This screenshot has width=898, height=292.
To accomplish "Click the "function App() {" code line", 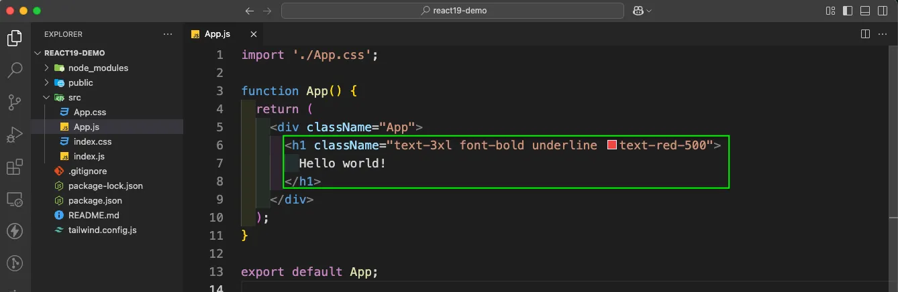I will coord(299,91).
